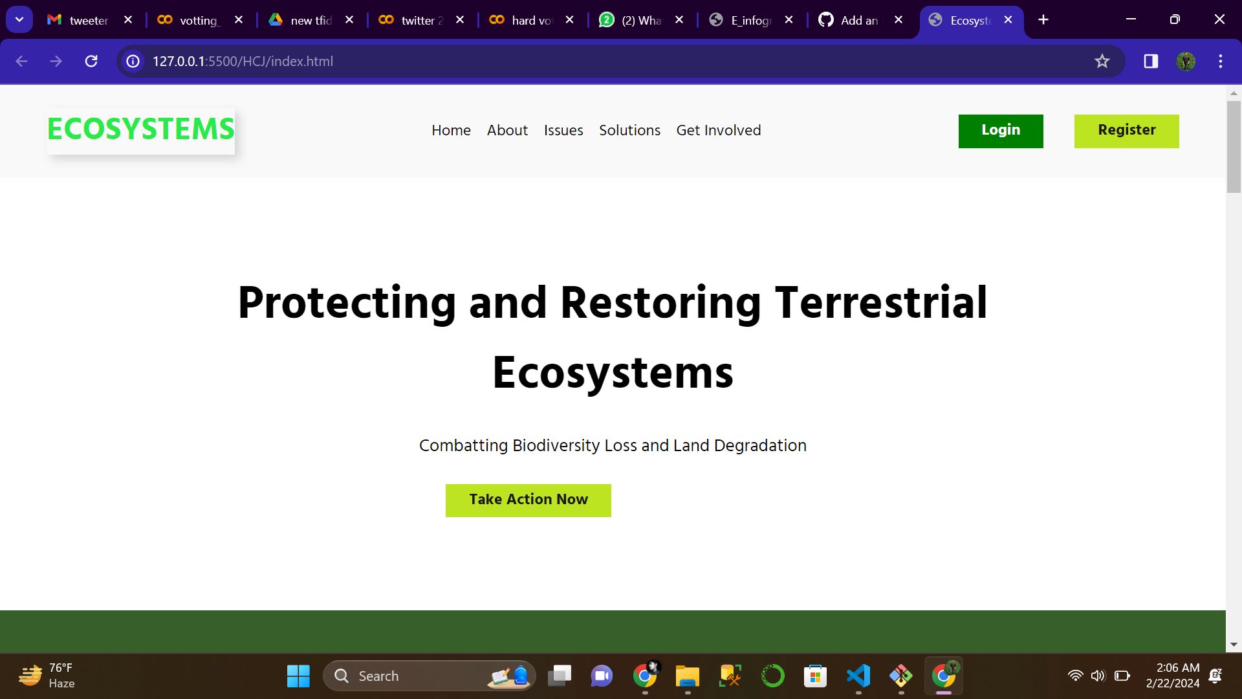The image size is (1242, 699).
Task: Launch Visual Studio Code from the taskbar
Action: [858, 675]
